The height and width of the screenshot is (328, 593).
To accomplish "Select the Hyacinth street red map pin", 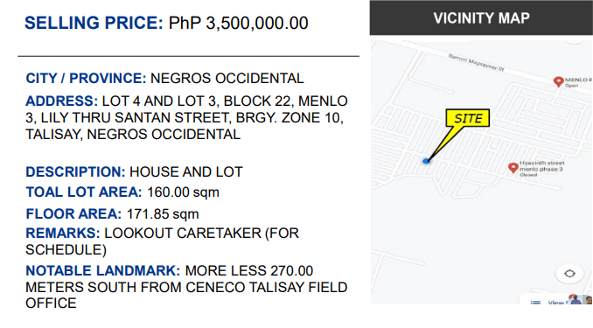I will pyautogui.click(x=513, y=168).
